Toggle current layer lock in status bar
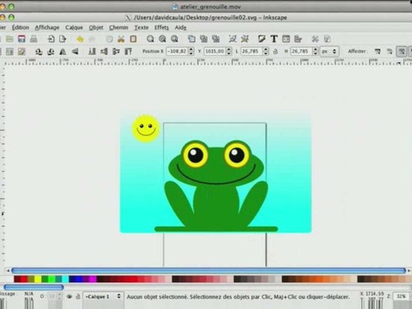This screenshot has width=412, height=309. pos(78,297)
